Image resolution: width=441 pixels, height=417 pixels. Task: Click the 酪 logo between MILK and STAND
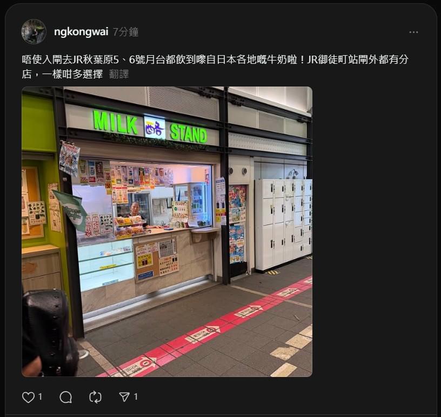(x=155, y=128)
